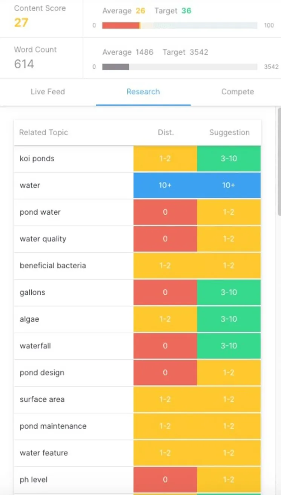Click the Content Score progress bar
Viewport: 281px width, 495px height.
coord(179,25)
